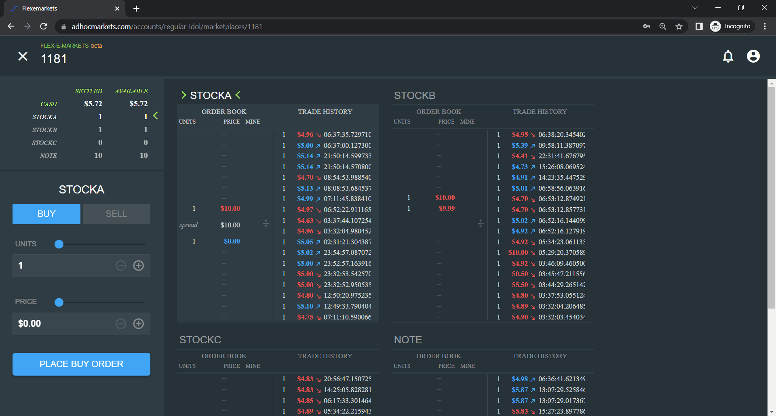Click the PRICE slider handle

click(x=59, y=302)
